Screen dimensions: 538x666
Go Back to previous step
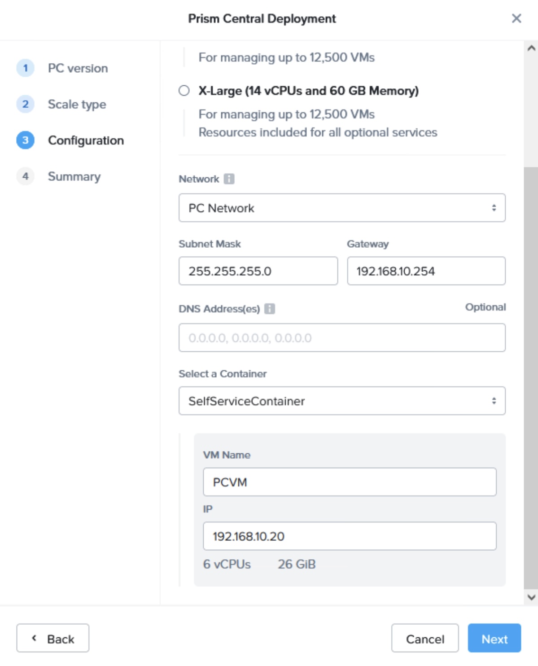(53, 638)
